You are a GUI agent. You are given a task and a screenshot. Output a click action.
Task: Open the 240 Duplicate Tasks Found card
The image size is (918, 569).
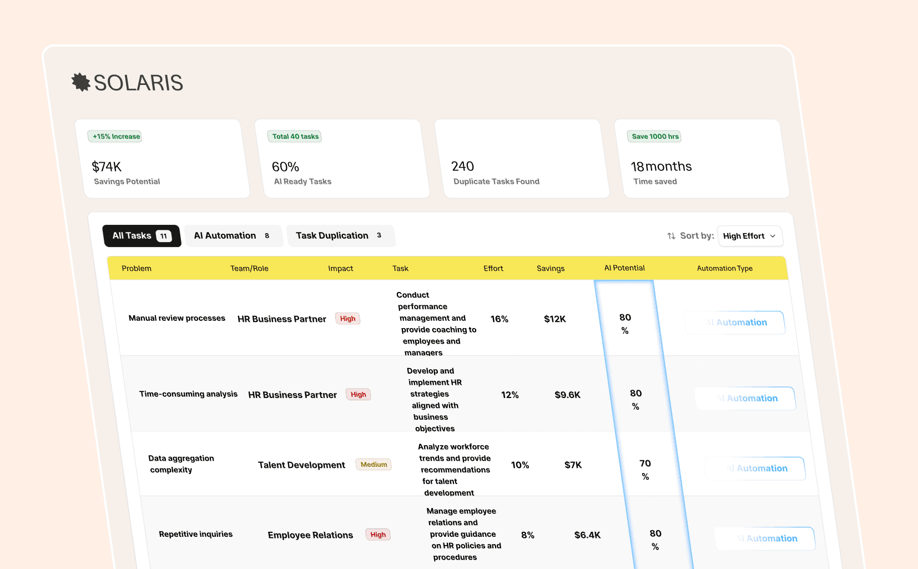[x=522, y=159]
